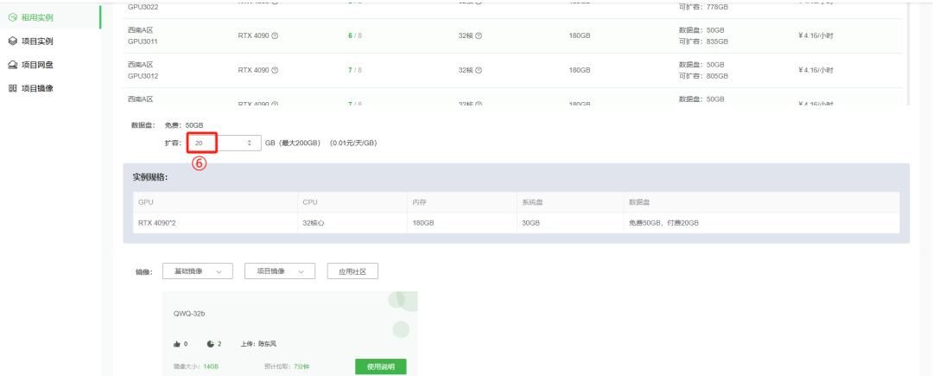Click the 使用说明 green button
Screen dimensions: 933x376
(x=381, y=366)
